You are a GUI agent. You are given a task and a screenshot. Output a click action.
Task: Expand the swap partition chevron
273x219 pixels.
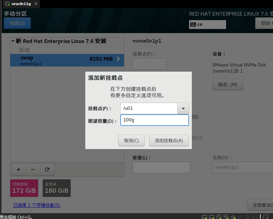(x=119, y=59)
